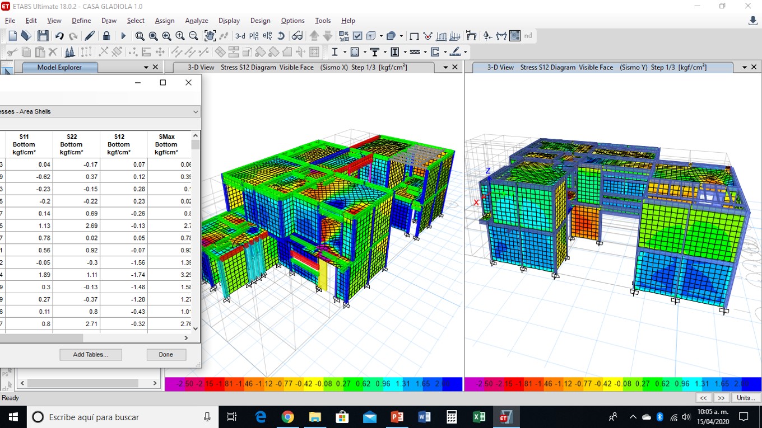Select the Pan hand tool

click(x=210, y=36)
